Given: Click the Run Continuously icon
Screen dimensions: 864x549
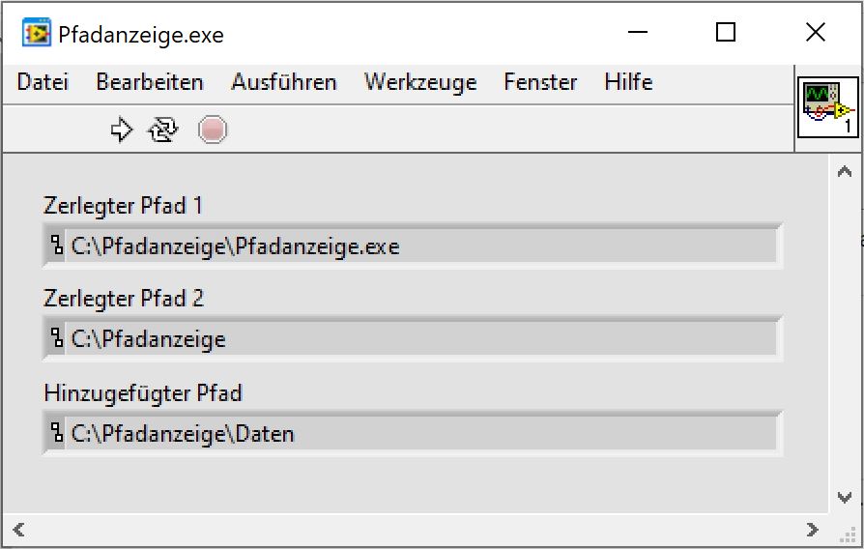Looking at the screenshot, I should 162,130.
